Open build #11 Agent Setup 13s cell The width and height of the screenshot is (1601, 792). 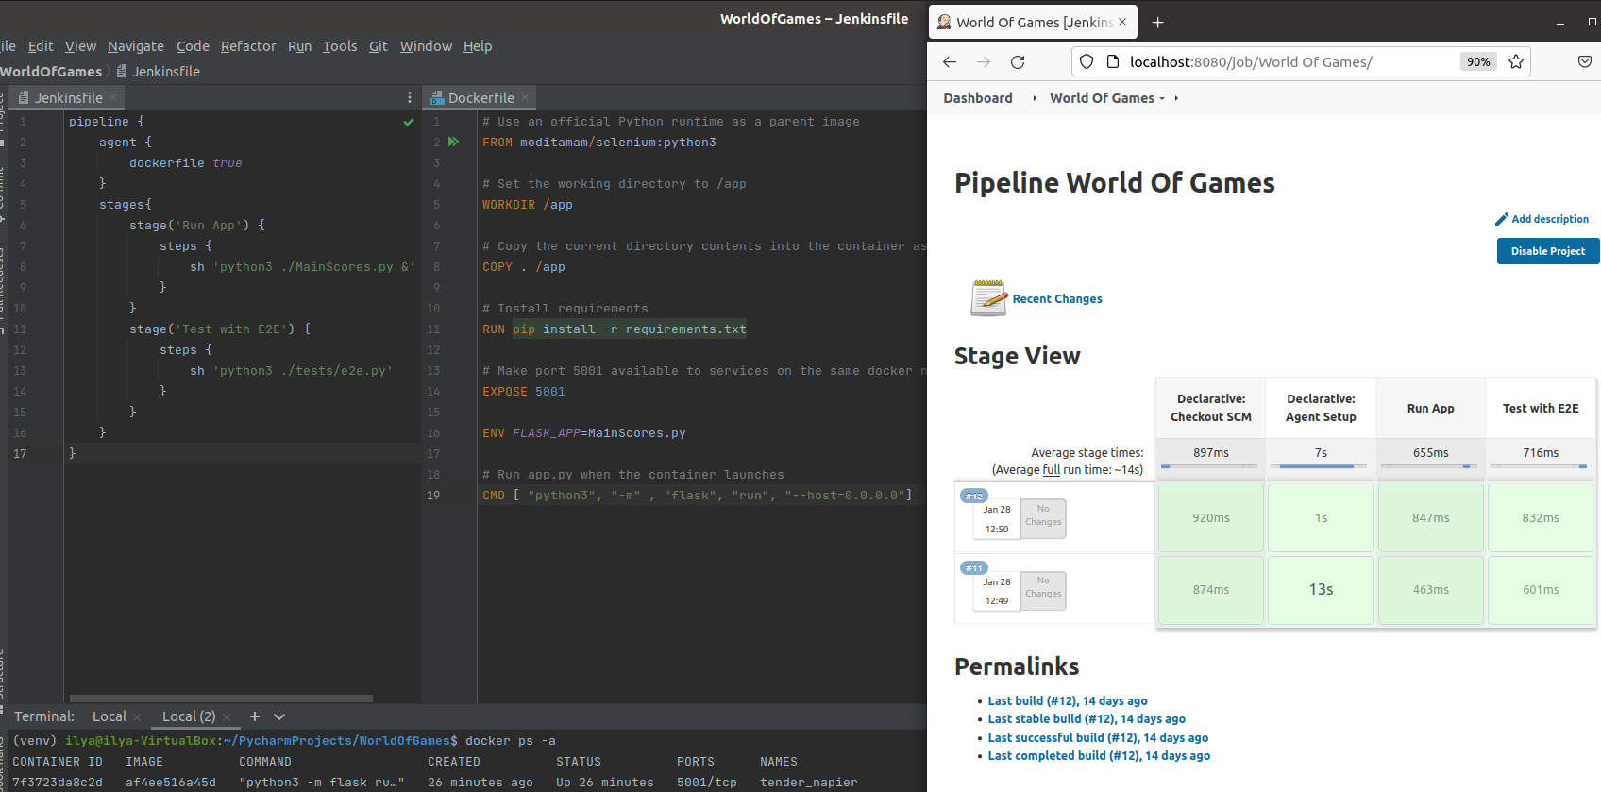pos(1321,590)
